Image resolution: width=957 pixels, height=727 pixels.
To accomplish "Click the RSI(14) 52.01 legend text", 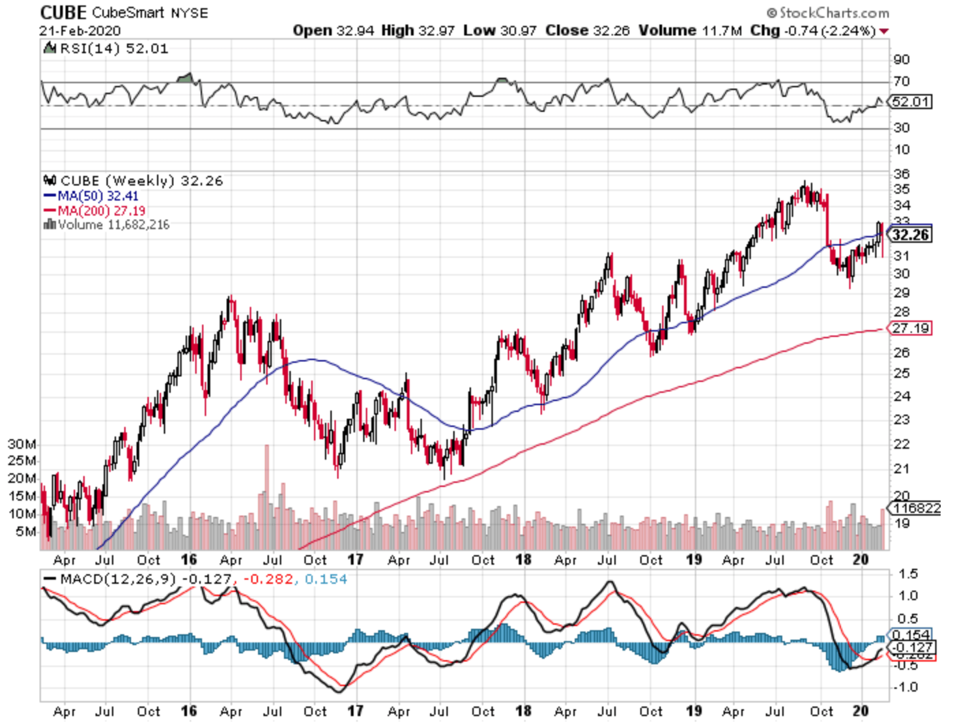I will (x=114, y=48).
